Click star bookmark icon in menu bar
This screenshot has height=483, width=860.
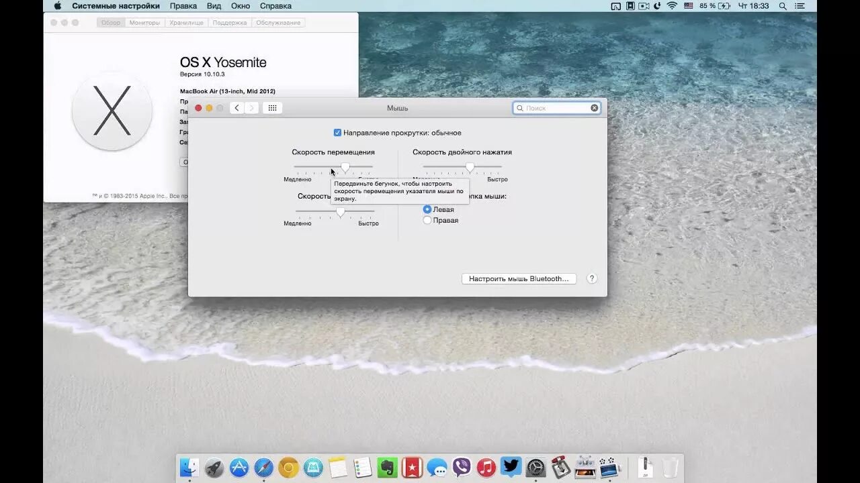[x=630, y=6]
